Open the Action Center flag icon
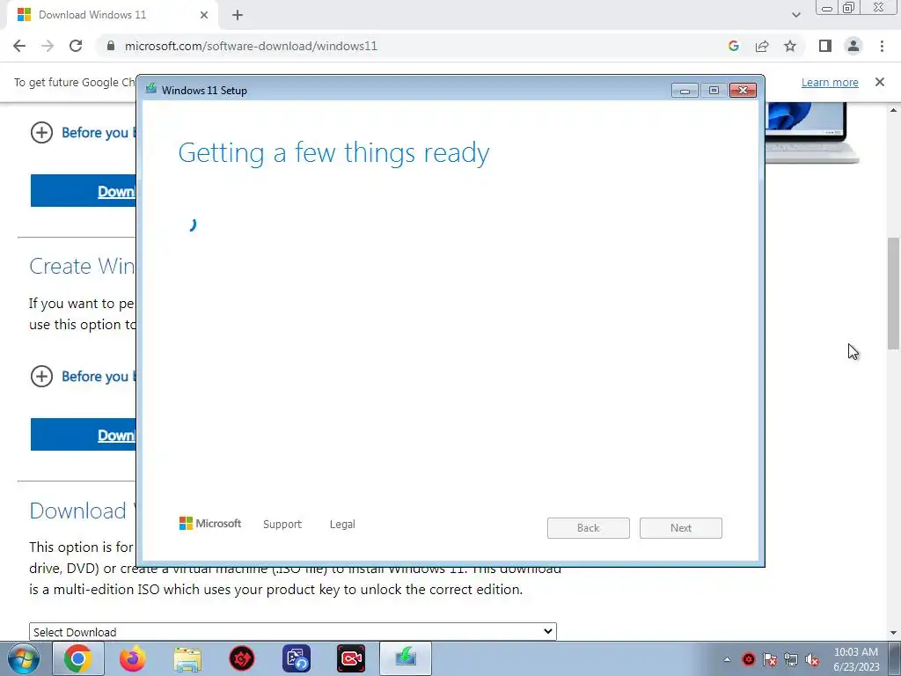 tap(769, 659)
